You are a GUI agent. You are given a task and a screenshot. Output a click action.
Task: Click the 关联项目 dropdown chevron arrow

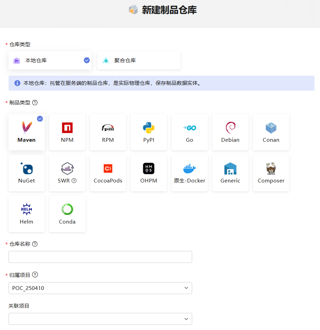point(186,319)
